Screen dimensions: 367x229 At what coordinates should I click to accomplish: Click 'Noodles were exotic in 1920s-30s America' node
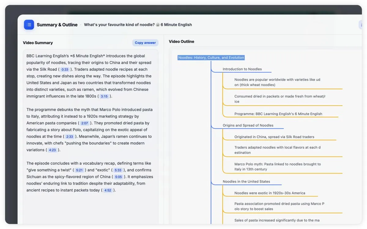(270, 193)
